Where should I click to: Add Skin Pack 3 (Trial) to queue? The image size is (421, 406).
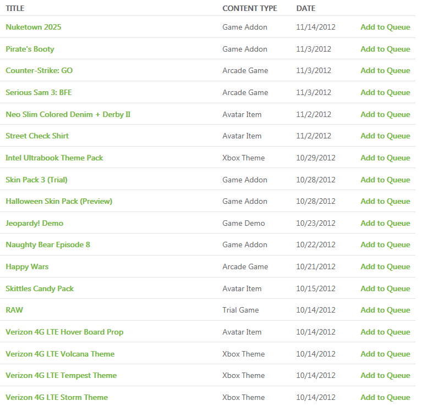coord(385,180)
